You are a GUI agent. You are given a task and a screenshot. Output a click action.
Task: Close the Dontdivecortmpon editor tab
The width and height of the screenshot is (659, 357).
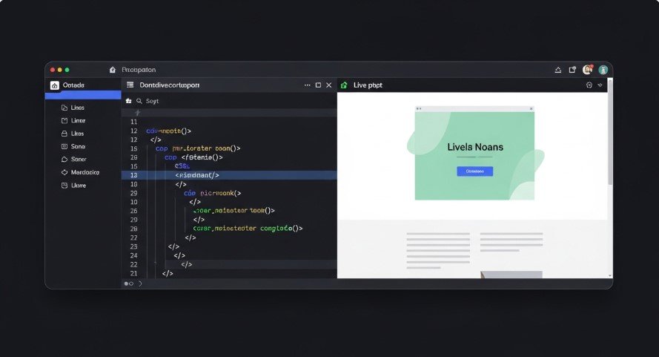[328, 85]
